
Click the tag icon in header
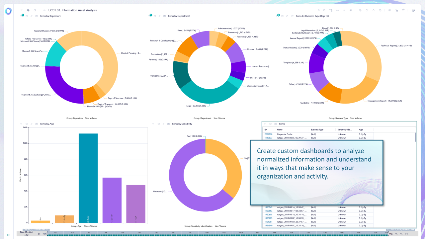tap(28, 10)
